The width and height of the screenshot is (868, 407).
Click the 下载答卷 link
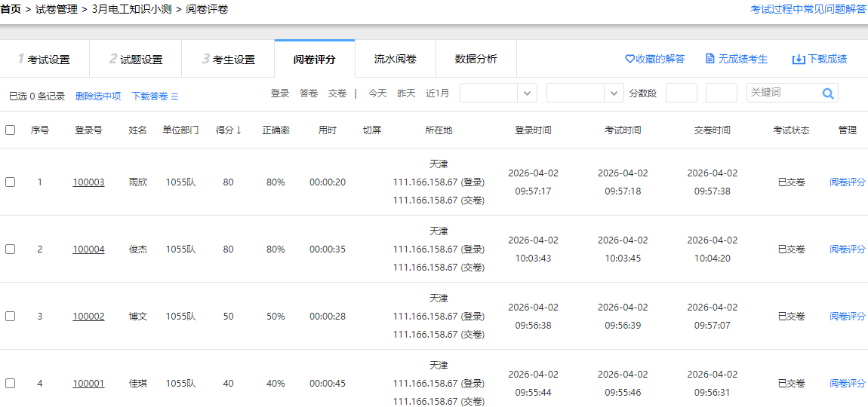pyautogui.click(x=149, y=96)
